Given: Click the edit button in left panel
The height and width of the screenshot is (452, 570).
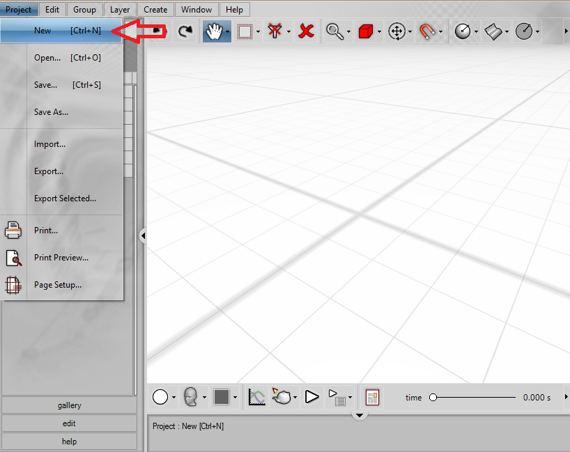Looking at the screenshot, I should pyautogui.click(x=69, y=423).
